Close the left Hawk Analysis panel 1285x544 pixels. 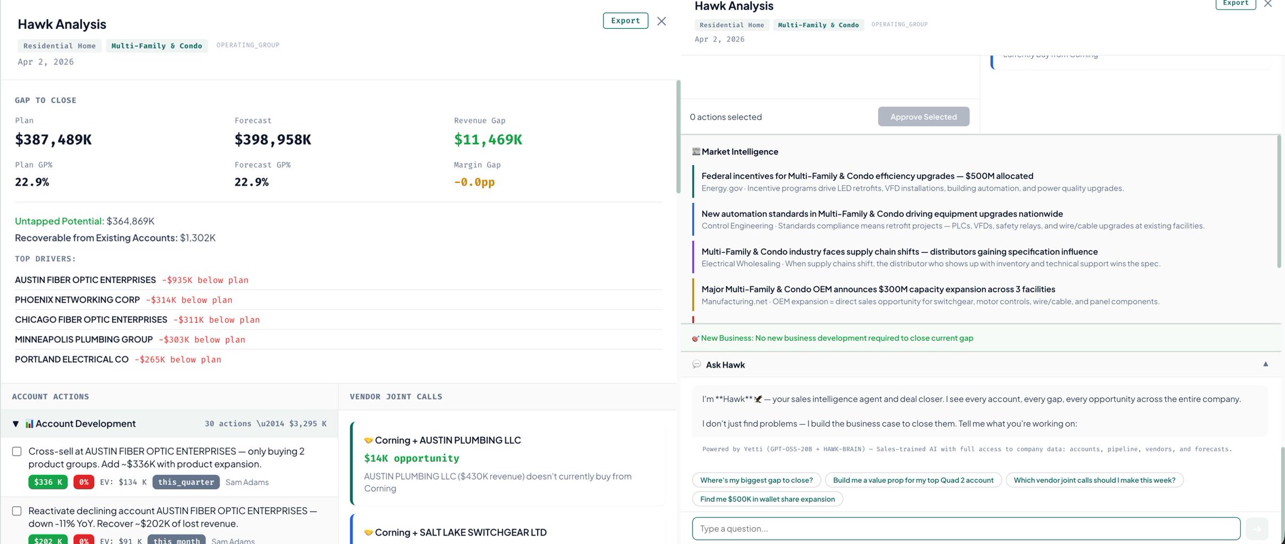click(x=661, y=21)
